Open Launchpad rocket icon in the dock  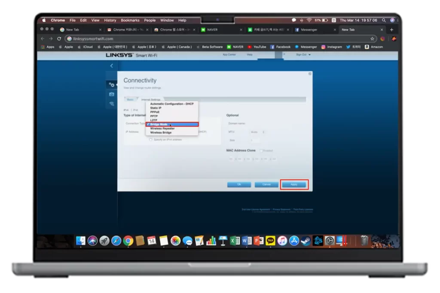104,241
